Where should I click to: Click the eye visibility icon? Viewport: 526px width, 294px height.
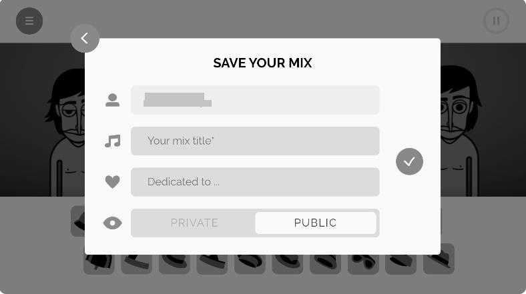112,223
